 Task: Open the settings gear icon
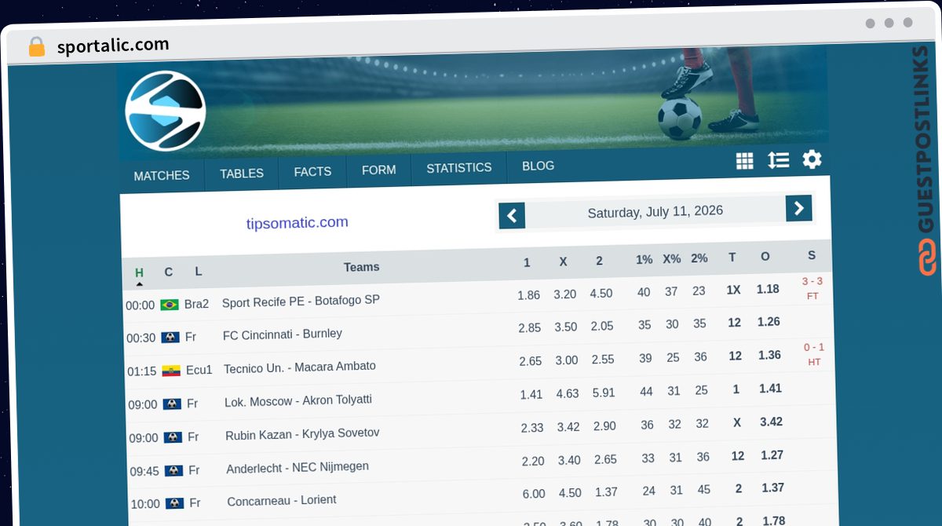click(x=812, y=159)
